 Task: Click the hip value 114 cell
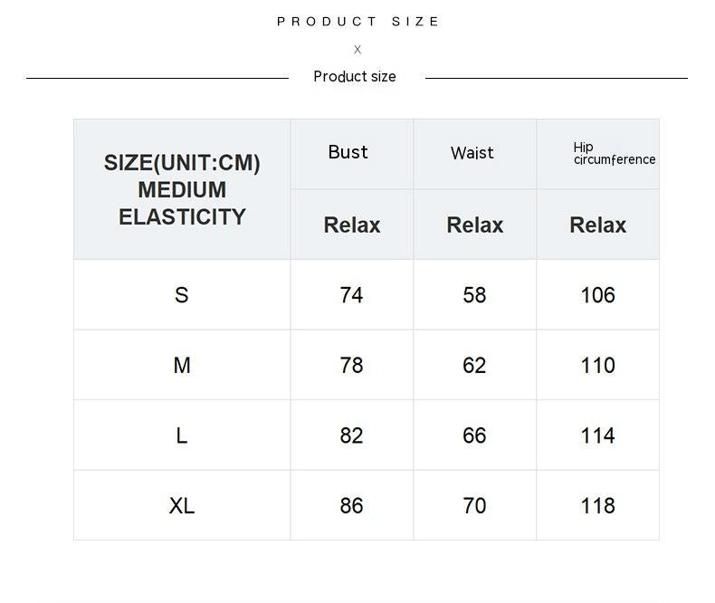click(597, 435)
